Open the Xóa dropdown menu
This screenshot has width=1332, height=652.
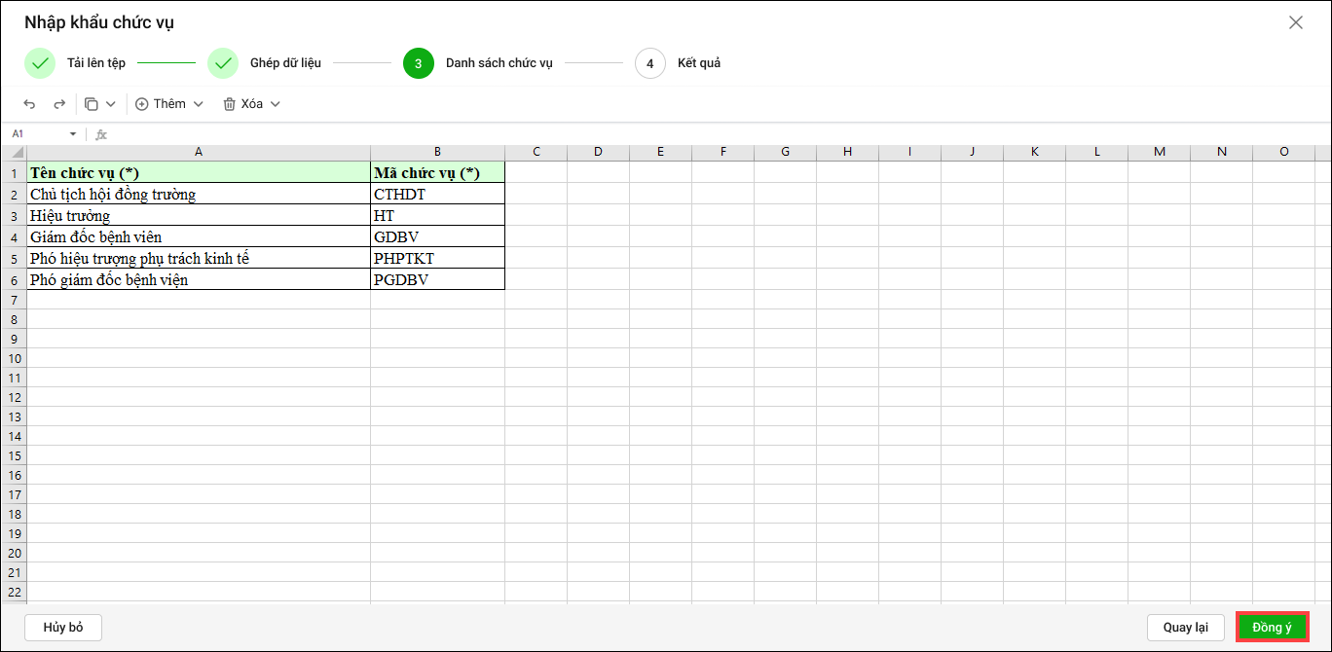point(252,104)
